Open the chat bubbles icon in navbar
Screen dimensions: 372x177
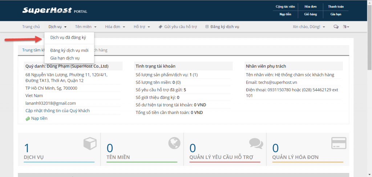336,27
